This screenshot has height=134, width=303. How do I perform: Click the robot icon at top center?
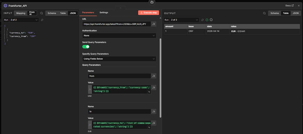pos(152,2)
